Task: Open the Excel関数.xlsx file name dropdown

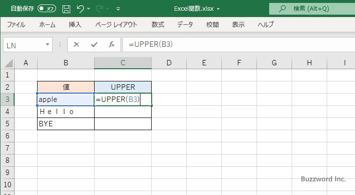Action: point(218,9)
